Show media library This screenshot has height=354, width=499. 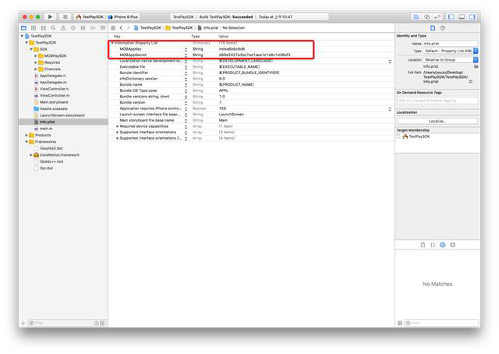(x=452, y=245)
